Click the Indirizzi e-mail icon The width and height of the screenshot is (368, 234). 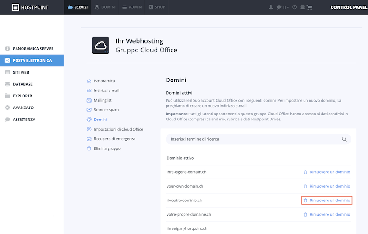[x=89, y=90]
